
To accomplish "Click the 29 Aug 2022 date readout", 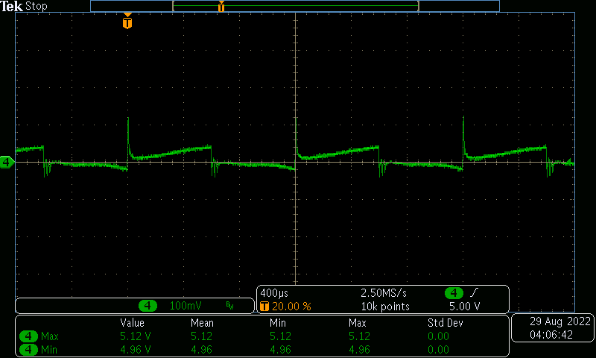I will (x=560, y=321).
